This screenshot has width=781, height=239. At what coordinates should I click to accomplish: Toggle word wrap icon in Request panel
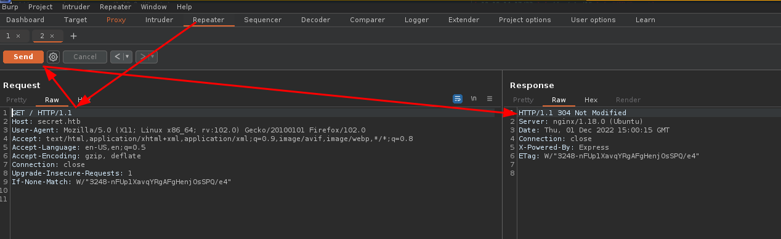pyautogui.click(x=458, y=99)
